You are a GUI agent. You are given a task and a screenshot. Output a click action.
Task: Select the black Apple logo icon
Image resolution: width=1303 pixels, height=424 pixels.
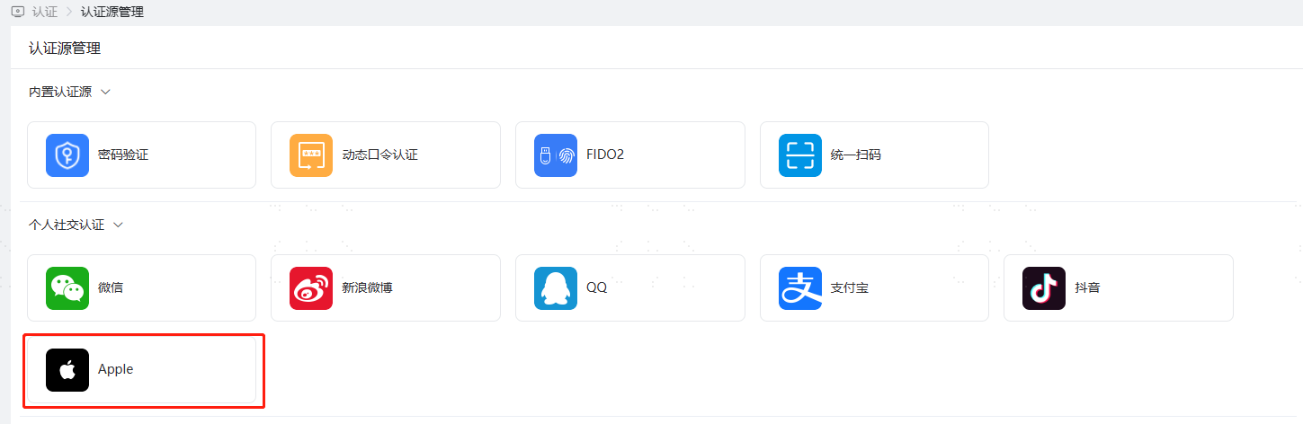[67, 370]
